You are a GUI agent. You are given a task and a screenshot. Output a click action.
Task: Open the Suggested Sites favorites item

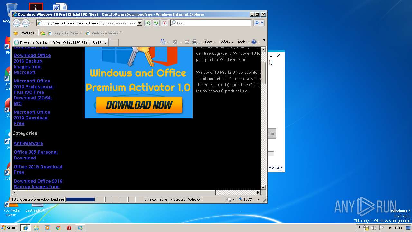point(65,33)
